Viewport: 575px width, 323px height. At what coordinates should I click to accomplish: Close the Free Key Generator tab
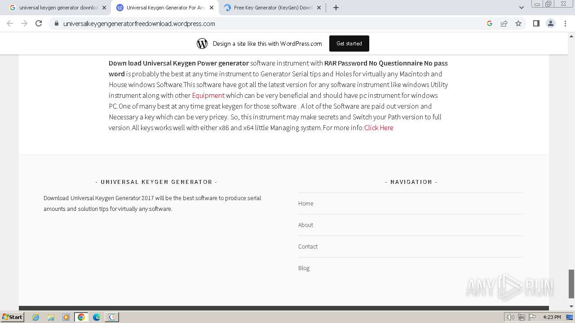point(319,8)
